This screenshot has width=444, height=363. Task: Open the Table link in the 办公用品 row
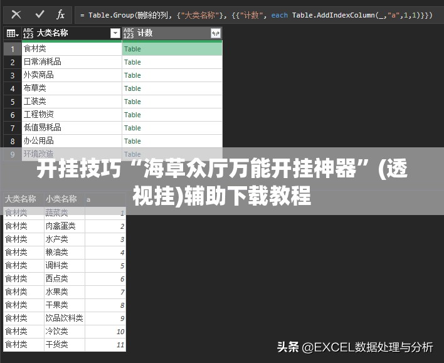pos(132,141)
